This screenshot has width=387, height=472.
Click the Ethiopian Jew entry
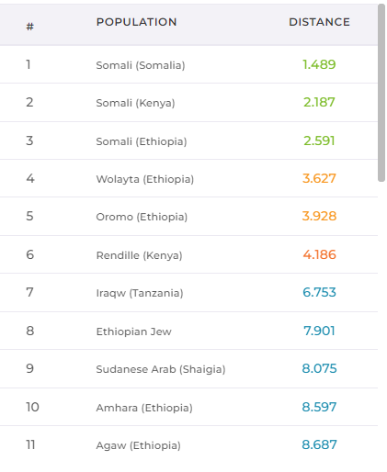pos(134,332)
